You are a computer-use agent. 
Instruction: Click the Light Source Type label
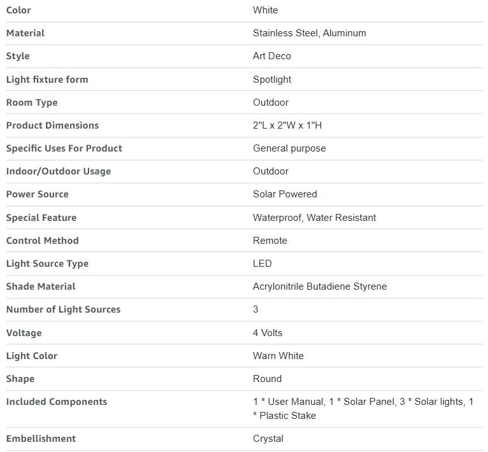pyautogui.click(x=47, y=264)
